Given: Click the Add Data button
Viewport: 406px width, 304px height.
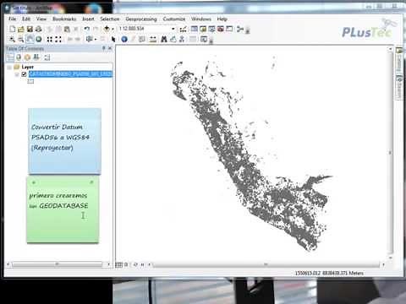Looking at the screenshot, I should click(x=107, y=29).
